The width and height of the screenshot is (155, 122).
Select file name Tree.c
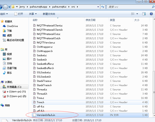[40, 98]
